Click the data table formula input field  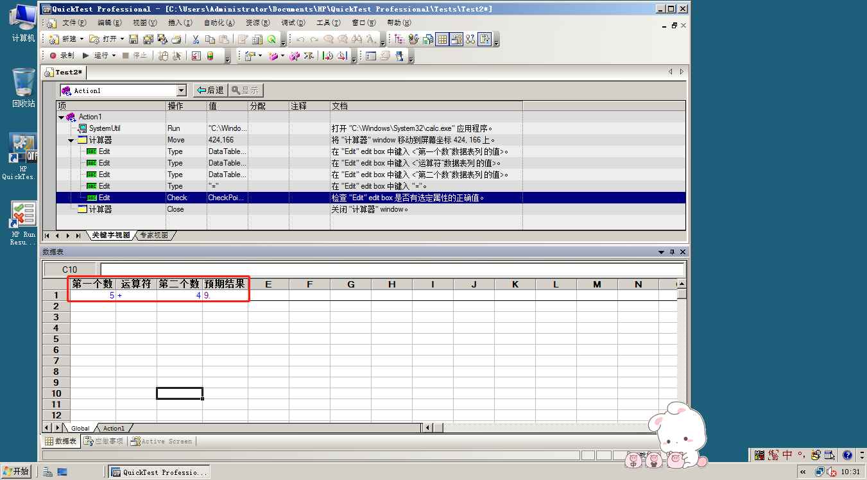(392, 270)
